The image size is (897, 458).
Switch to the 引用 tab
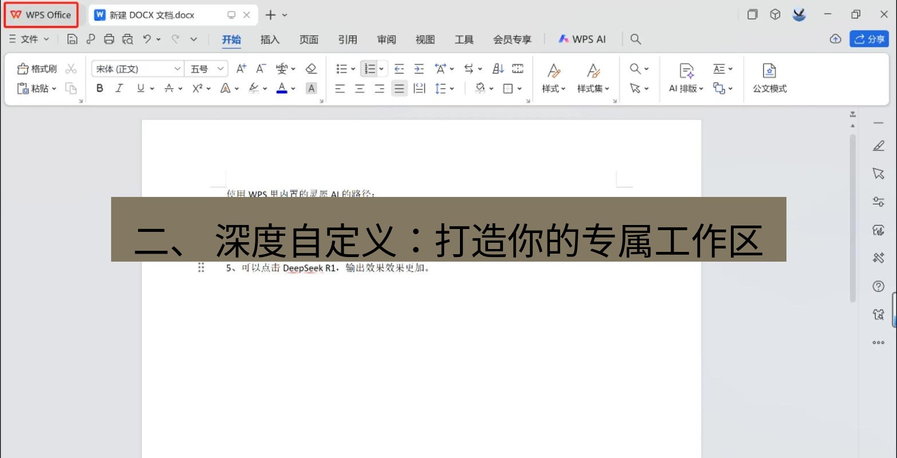click(348, 39)
